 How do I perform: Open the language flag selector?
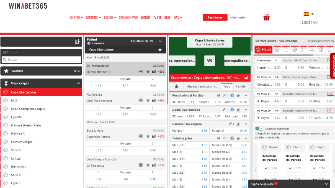(309, 14)
